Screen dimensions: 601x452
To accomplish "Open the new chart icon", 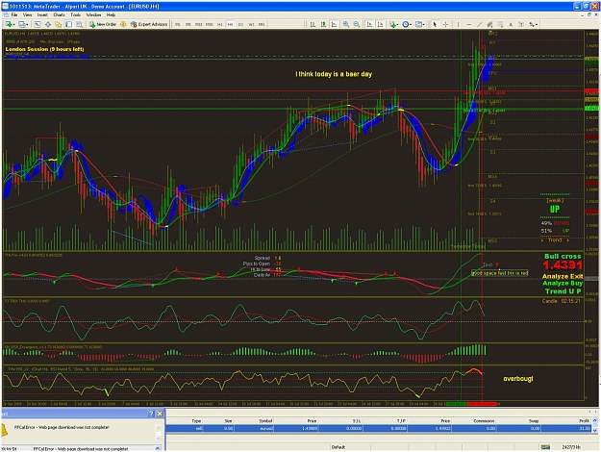I will pos(10,24).
